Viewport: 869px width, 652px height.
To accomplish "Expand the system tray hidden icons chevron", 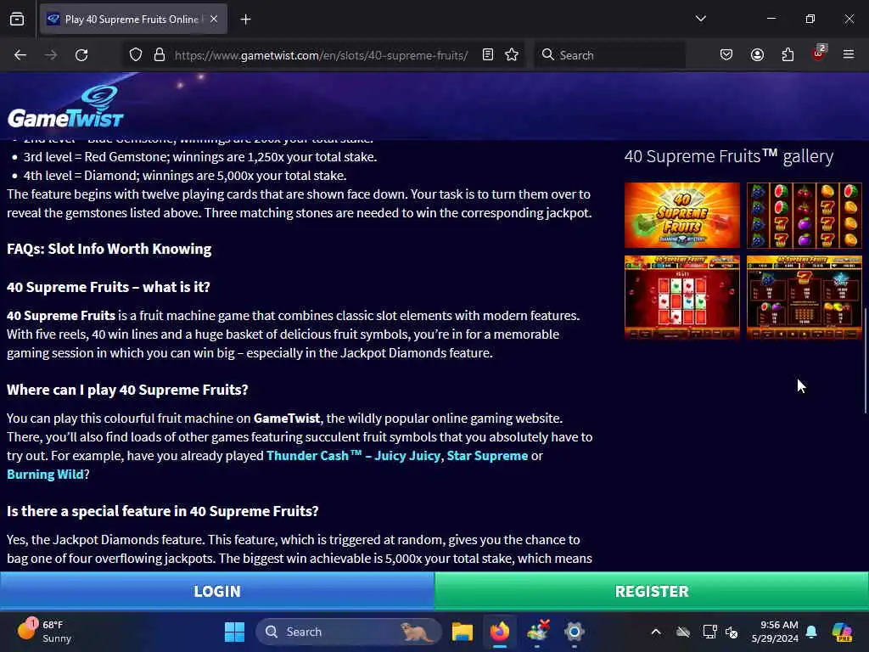I will (656, 632).
